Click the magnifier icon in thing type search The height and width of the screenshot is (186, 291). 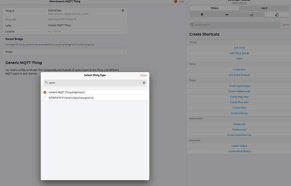tap(46, 83)
